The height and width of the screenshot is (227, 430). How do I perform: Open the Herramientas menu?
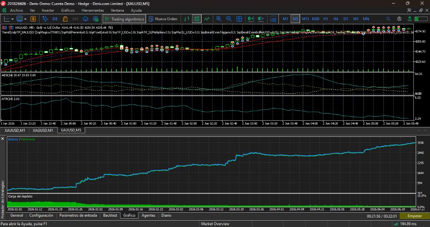[x=93, y=10]
